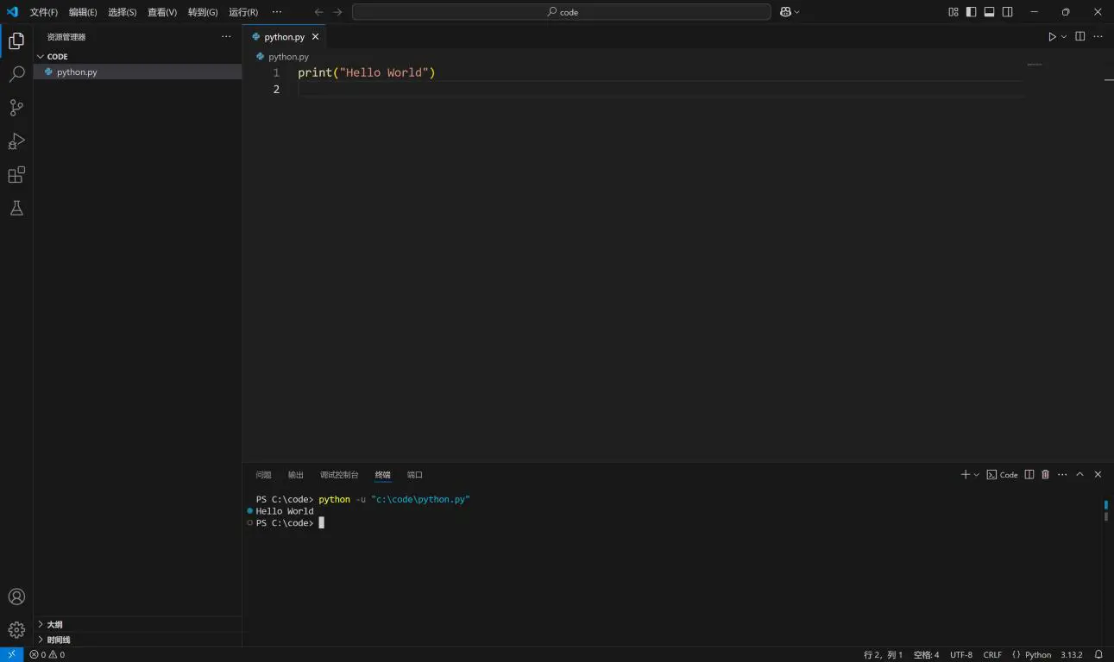Open Run and Debug view

click(16, 141)
